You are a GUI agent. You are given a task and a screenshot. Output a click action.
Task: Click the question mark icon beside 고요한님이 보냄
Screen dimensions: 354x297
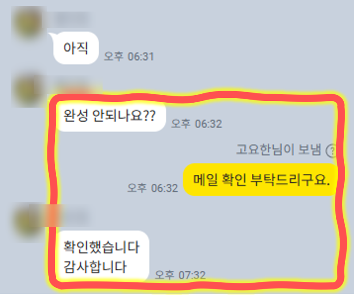coord(331,150)
